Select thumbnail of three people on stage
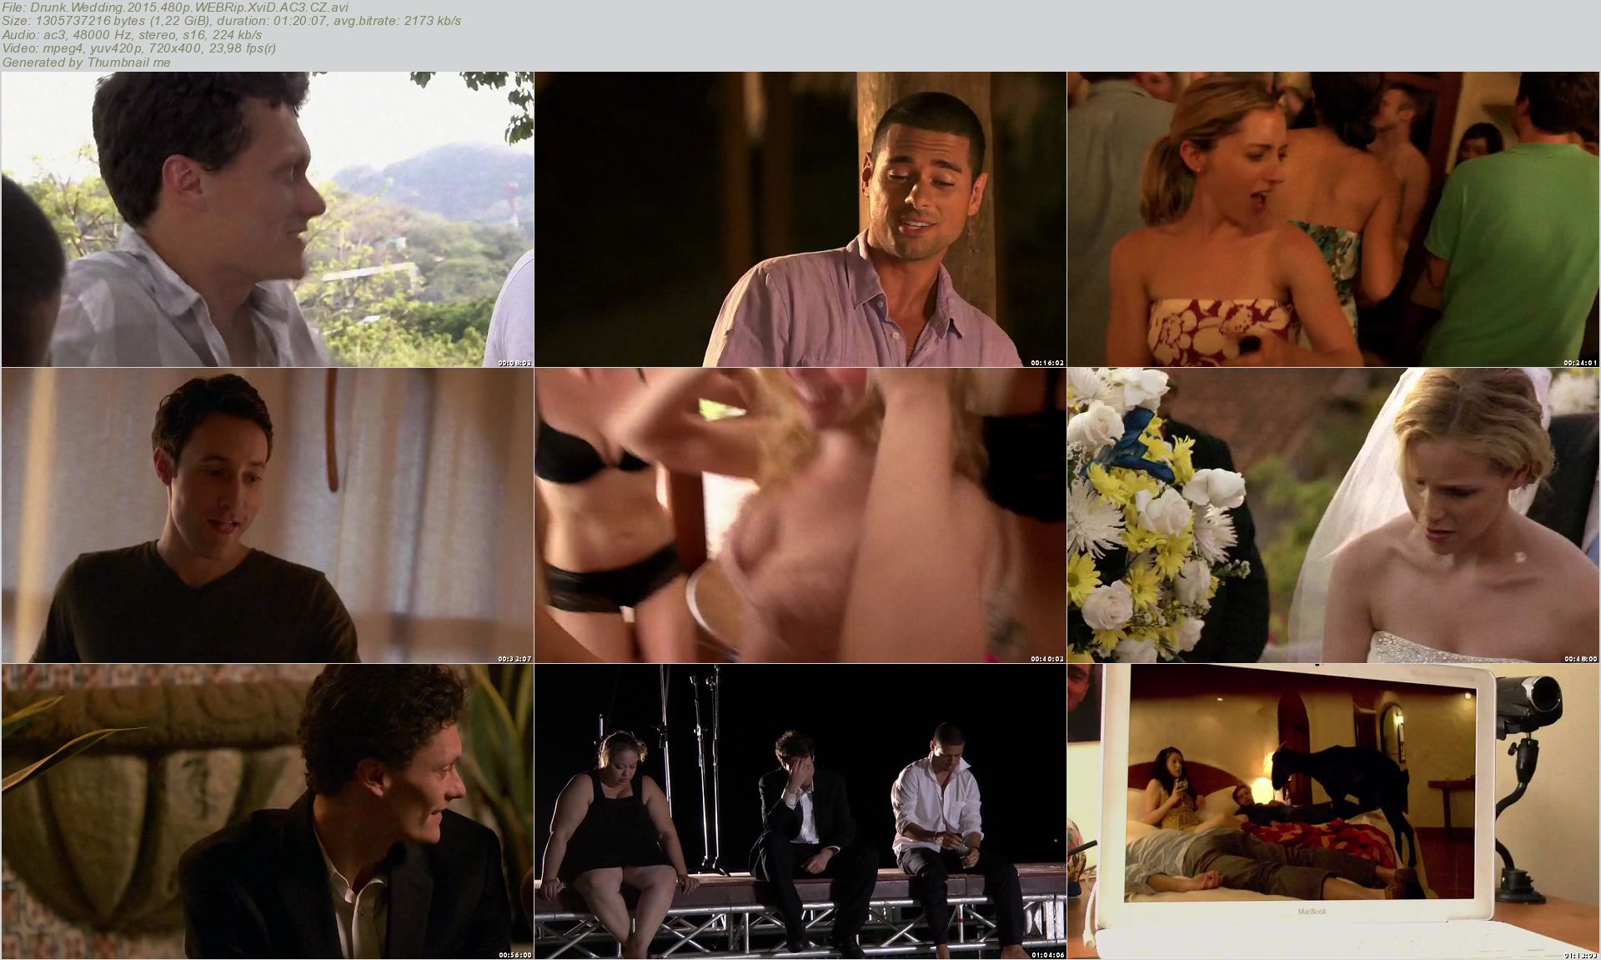 (x=800, y=812)
